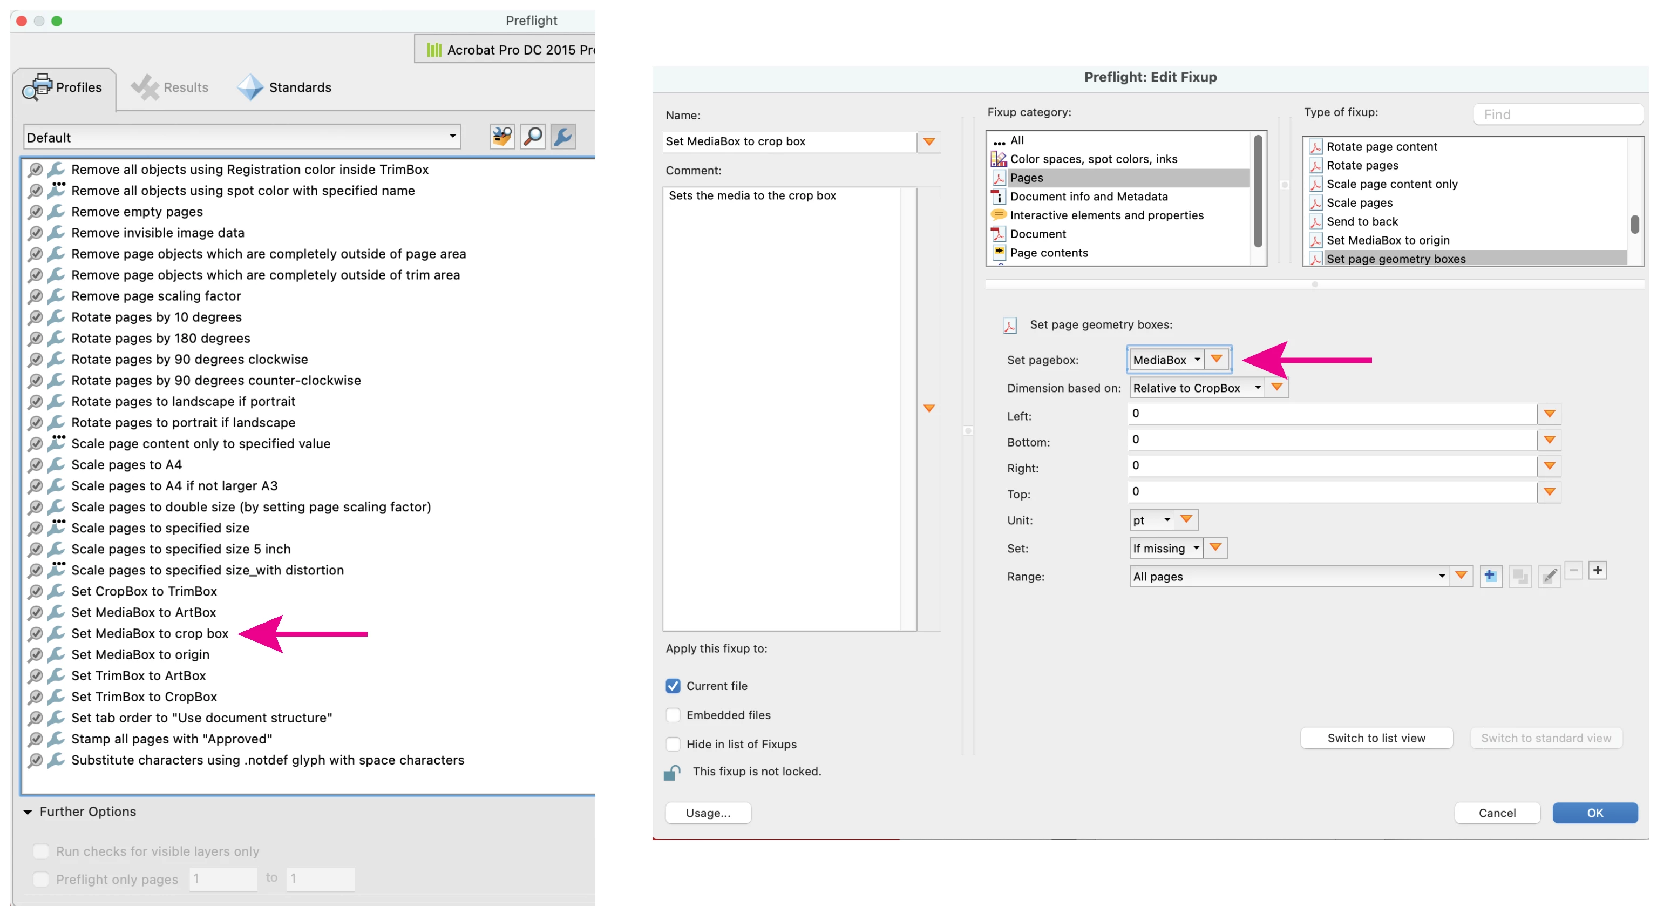Screen dimensions: 1657x906
Task: Click the Type of fixup list scrollbar
Action: (x=1634, y=225)
